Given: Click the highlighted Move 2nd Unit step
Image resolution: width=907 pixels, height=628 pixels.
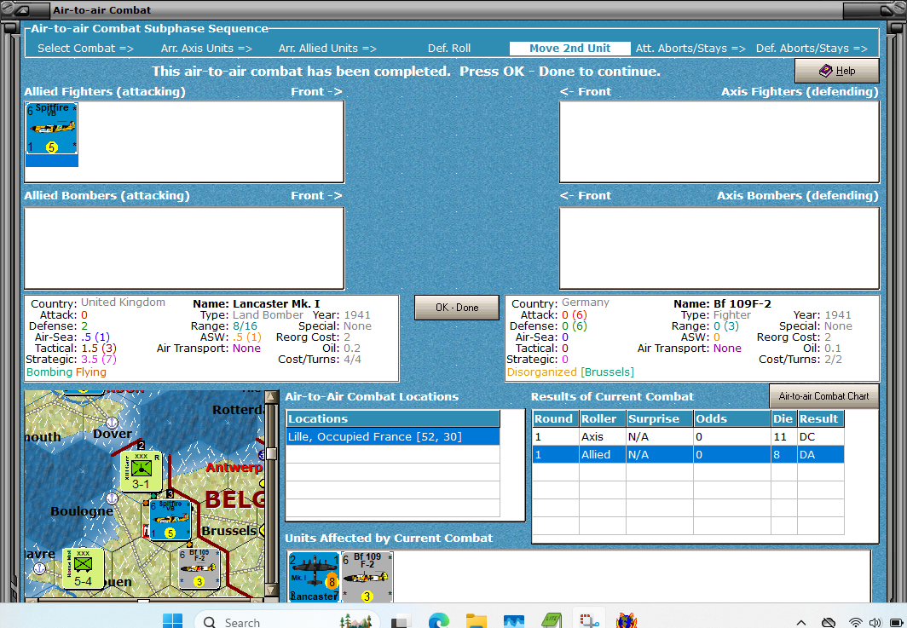Looking at the screenshot, I should (569, 49).
